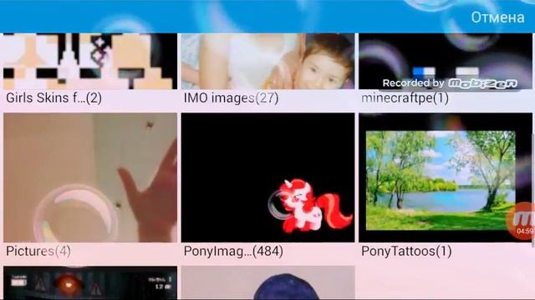The width and height of the screenshot is (535, 300).
Task: Tap the Отмена cancel button
Action: point(497,17)
